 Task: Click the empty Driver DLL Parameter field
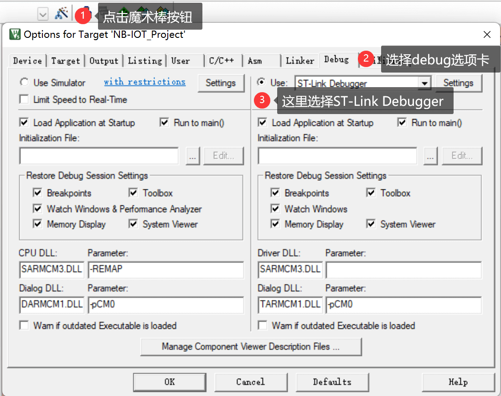[x=403, y=269]
